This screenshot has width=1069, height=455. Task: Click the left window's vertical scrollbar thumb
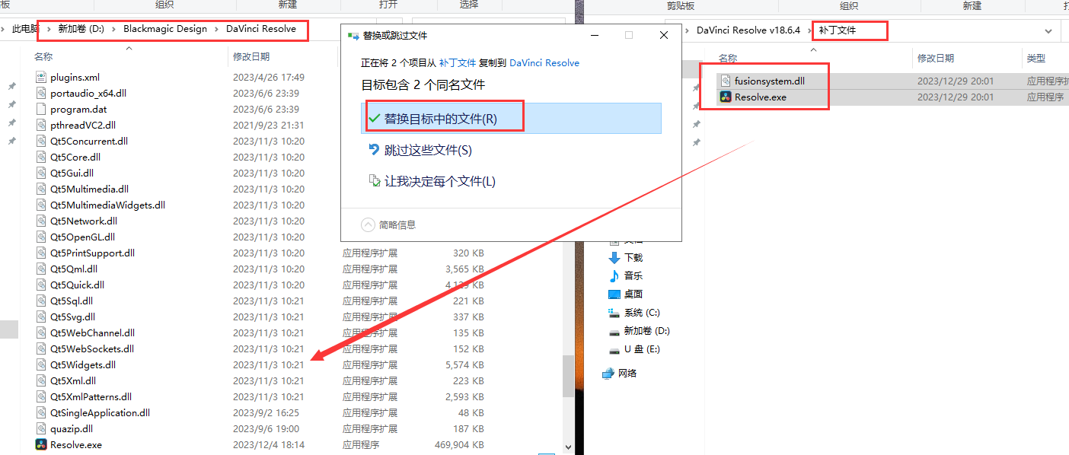coord(568,376)
